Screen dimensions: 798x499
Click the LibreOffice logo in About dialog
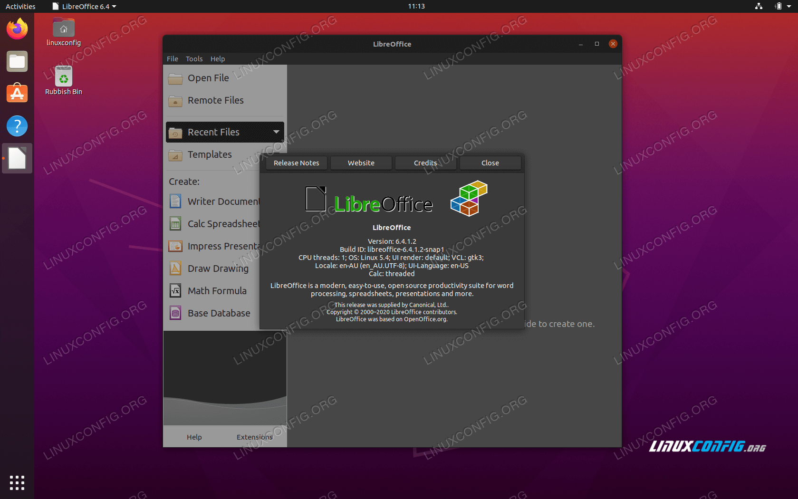click(x=369, y=200)
